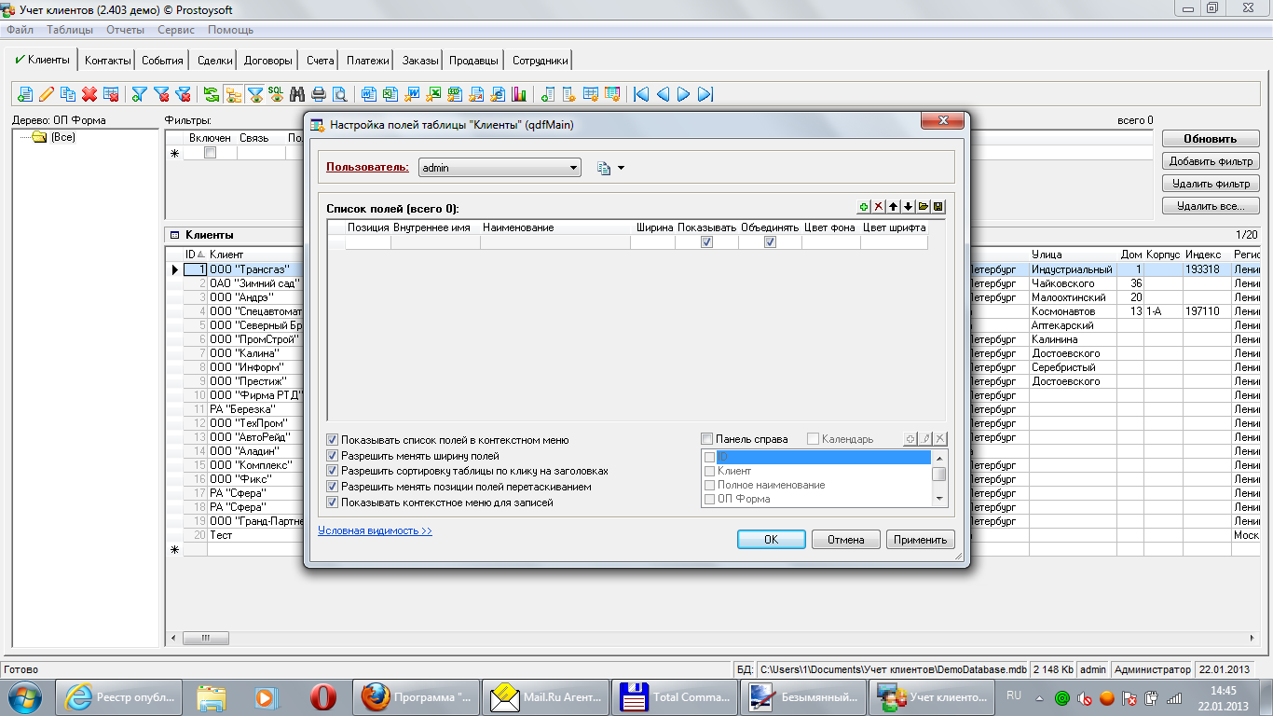Click the binoculars search icon in the main toolbar
1273x716 pixels.
(x=297, y=94)
